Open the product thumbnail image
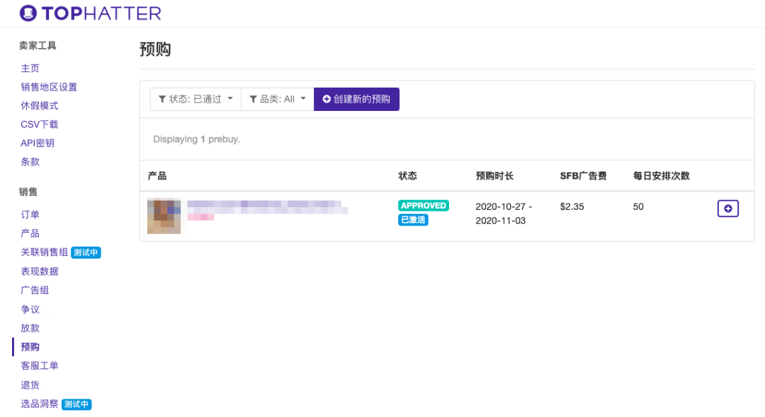Image resolution: width=765 pixels, height=417 pixels. coord(164,216)
